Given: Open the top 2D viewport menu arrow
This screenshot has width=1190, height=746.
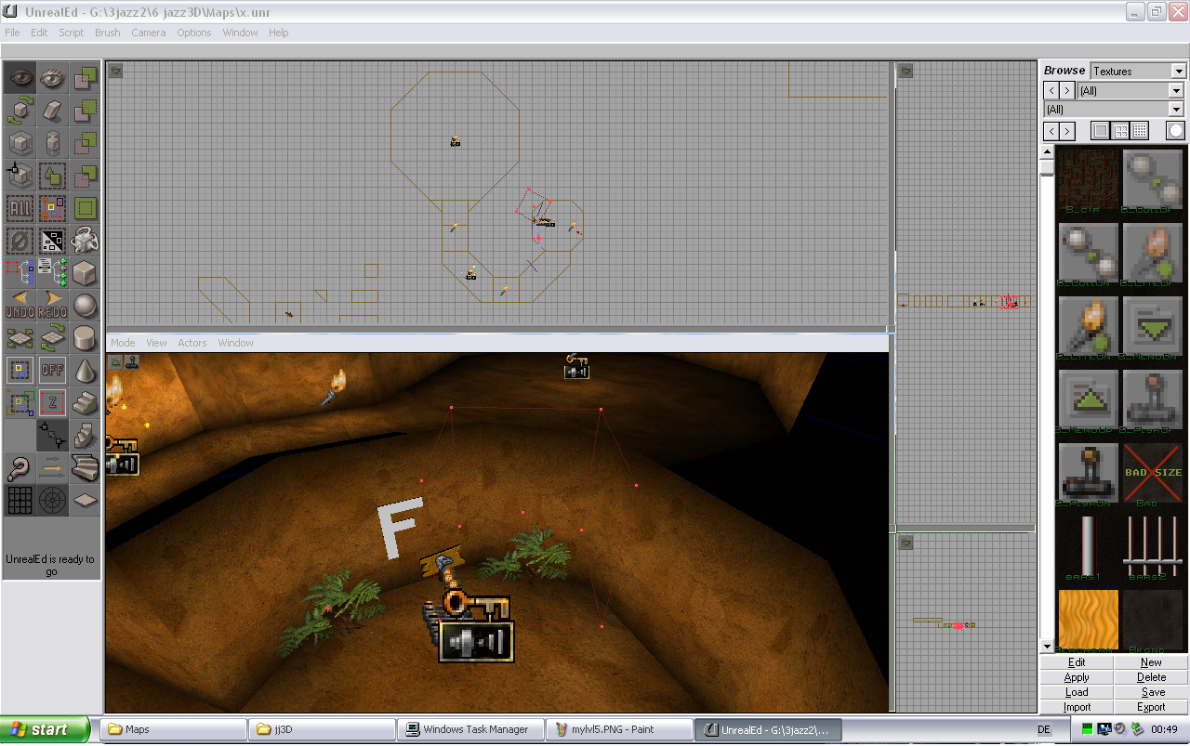Looking at the screenshot, I should click(x=116, y=71).
